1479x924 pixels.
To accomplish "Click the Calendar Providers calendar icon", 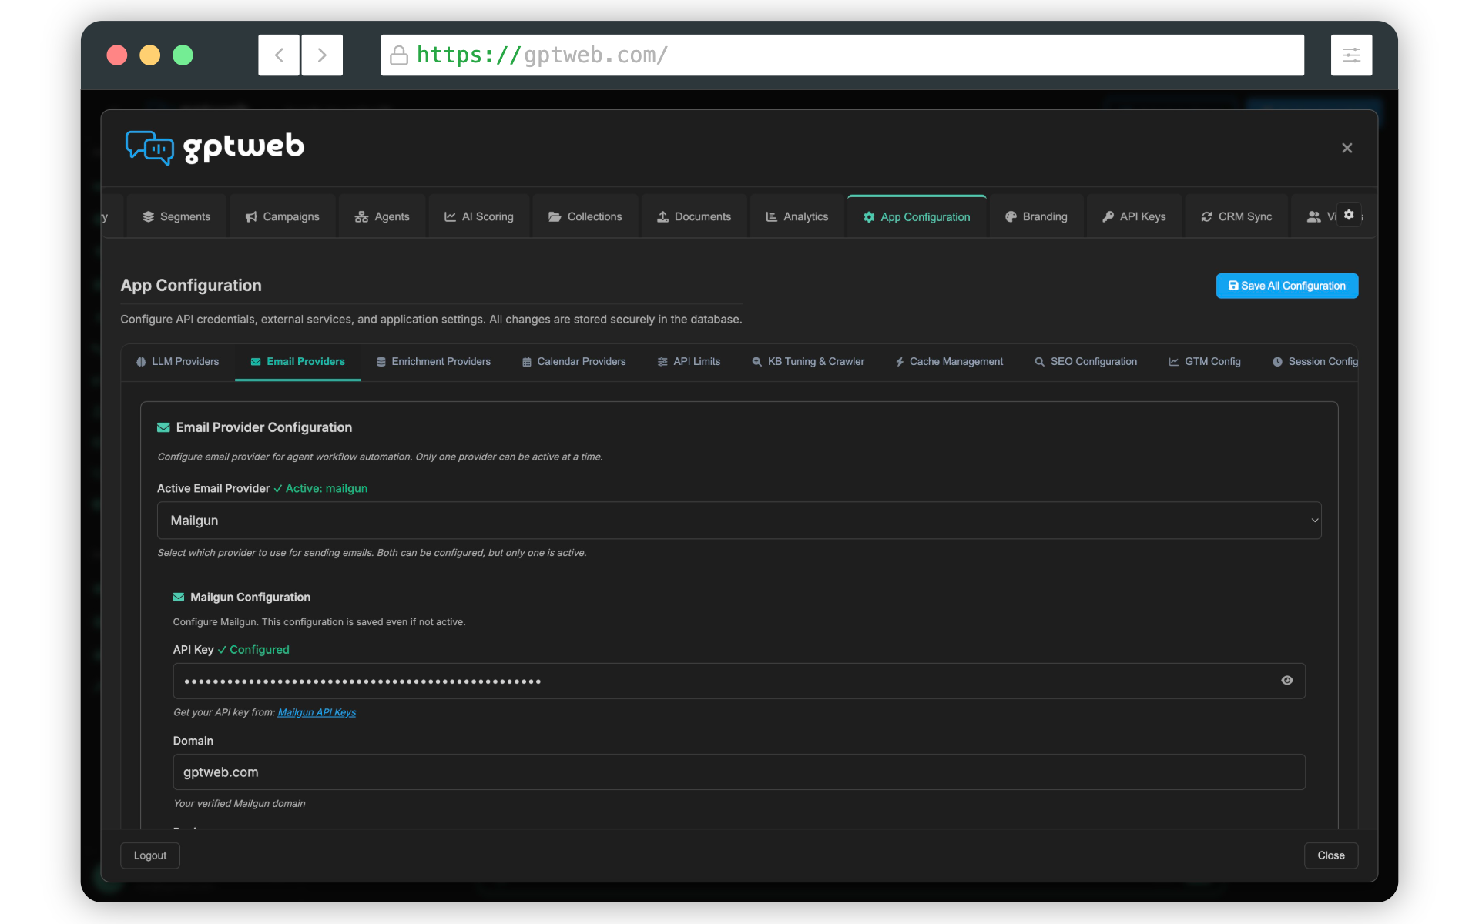I will (527, 362).
